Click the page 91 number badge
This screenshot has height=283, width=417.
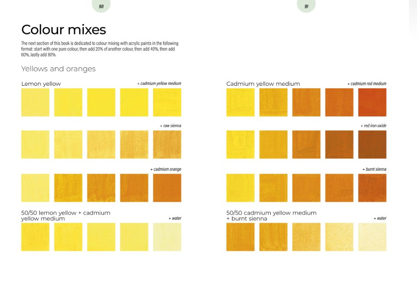pyautogui.click(x=306, y=6)
